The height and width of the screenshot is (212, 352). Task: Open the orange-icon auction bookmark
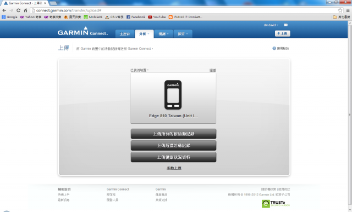point(72,17)
